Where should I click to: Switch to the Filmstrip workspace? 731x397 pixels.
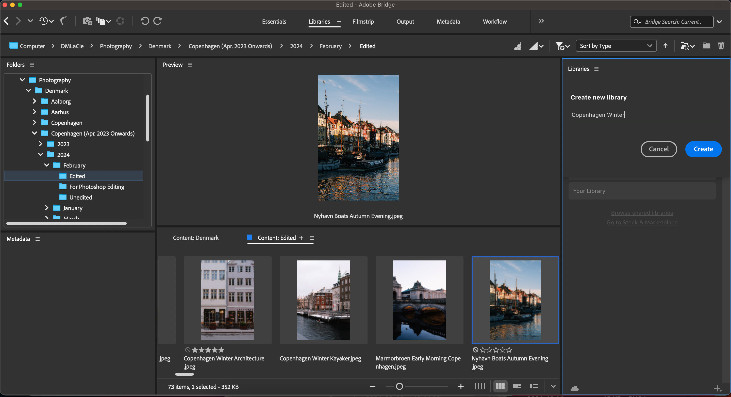tap(363, 21)
